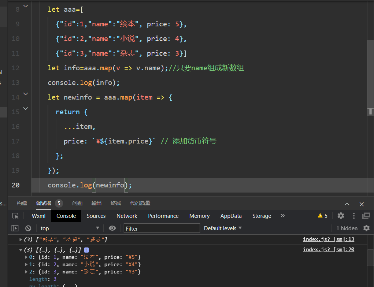The height and width of the screenshot is (287, 374).
Task: Open the Default levels dropdown
Action: click(x=222, y=228)
